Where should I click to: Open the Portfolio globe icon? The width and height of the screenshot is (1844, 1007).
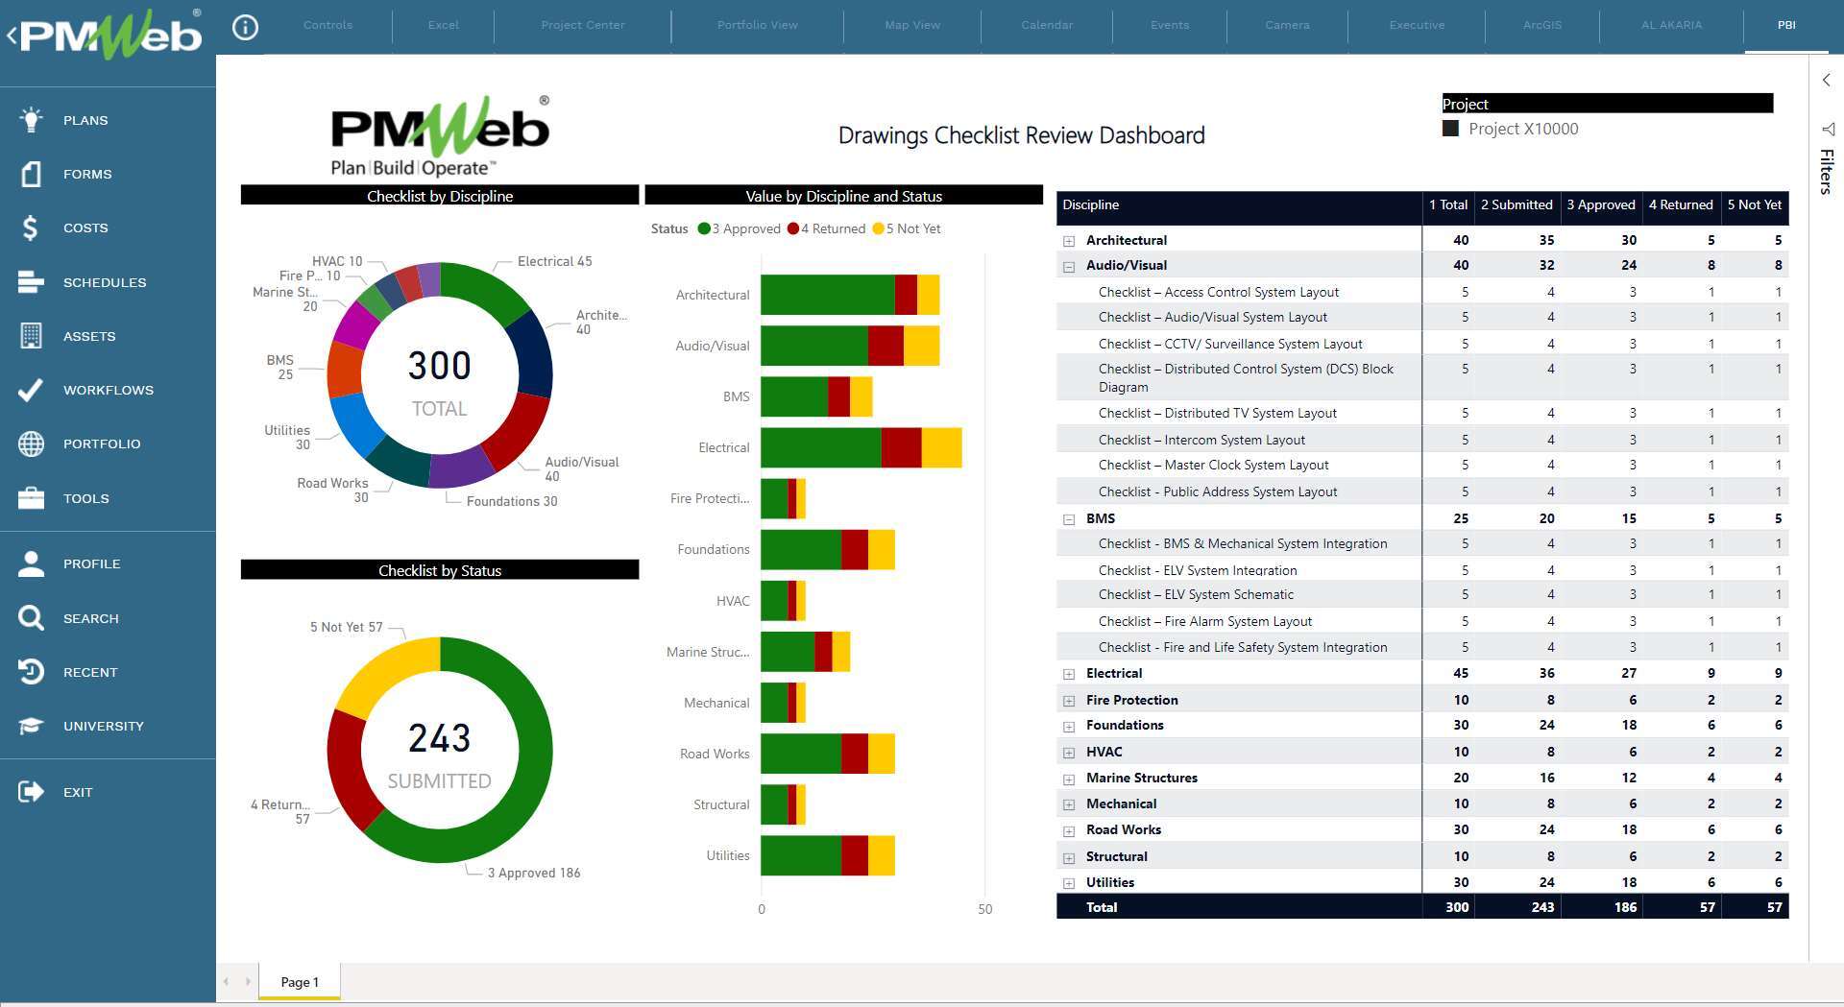(31, 444)
